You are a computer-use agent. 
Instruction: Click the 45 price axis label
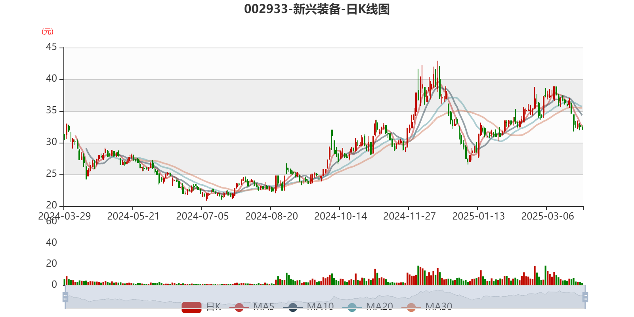[52, 47]
